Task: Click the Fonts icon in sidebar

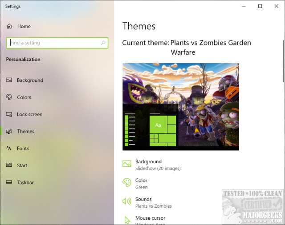Action: (x=9, y=148)
